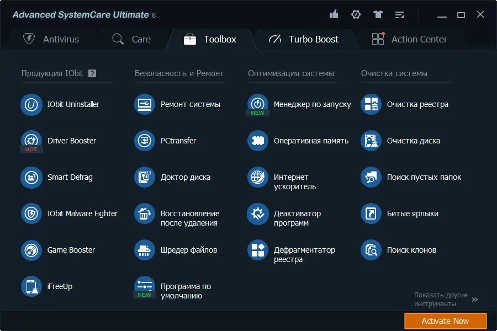Launch Driver Booster via its icon

tap(31, 141)
